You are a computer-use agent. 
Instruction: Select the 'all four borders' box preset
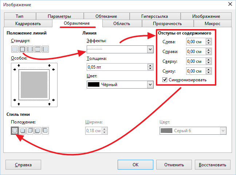point(23,49)
